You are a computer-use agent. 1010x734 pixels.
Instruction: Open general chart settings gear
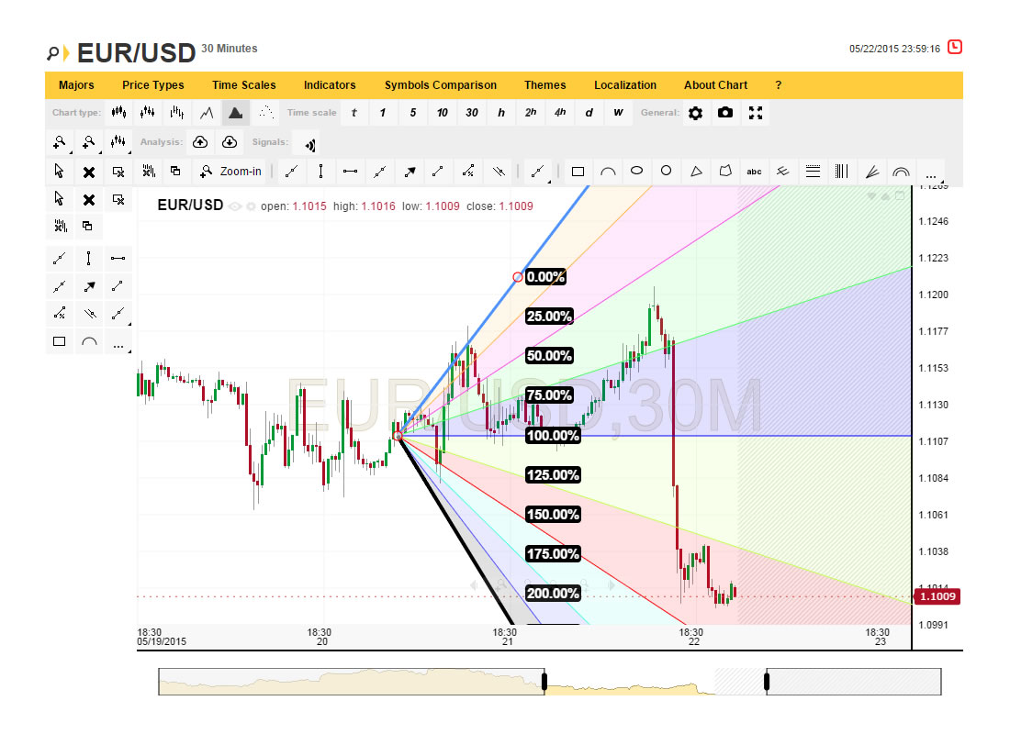[696, 113]
